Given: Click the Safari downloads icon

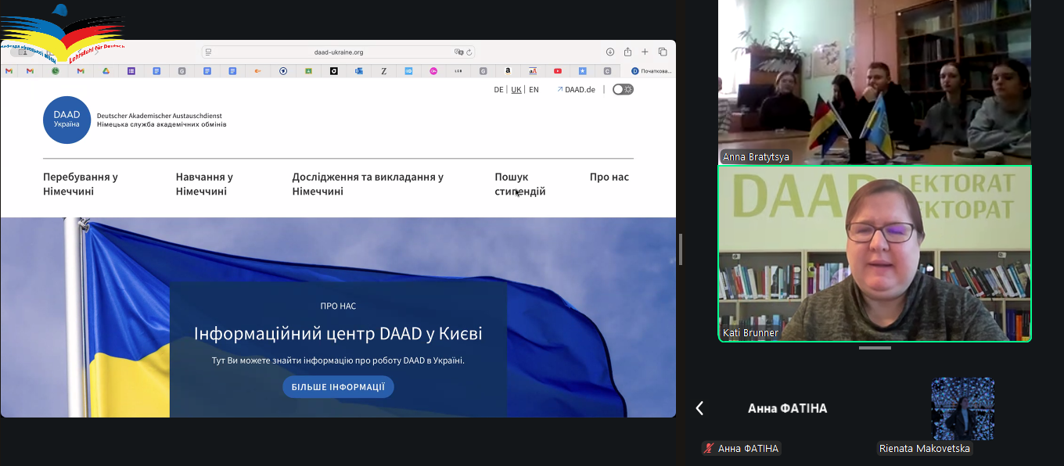Looking at the screenshot, I should [x=610, y=52].
